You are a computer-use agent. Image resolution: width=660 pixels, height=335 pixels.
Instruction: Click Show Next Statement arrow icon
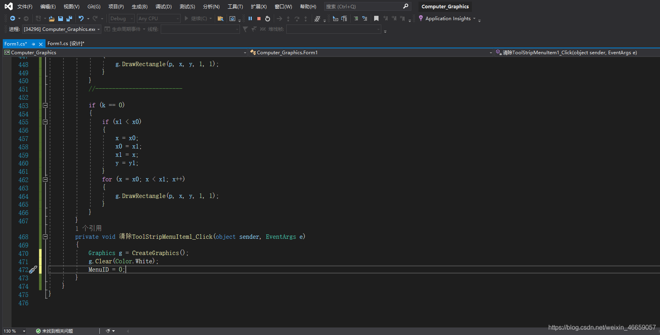pyautogui.click(x=280, y=19)
